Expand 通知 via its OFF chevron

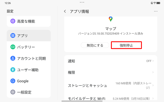(153, 61)
